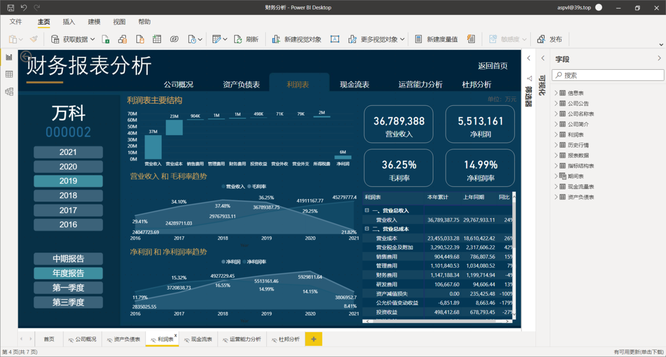Click the Publish (发布) button

point(549,39)
